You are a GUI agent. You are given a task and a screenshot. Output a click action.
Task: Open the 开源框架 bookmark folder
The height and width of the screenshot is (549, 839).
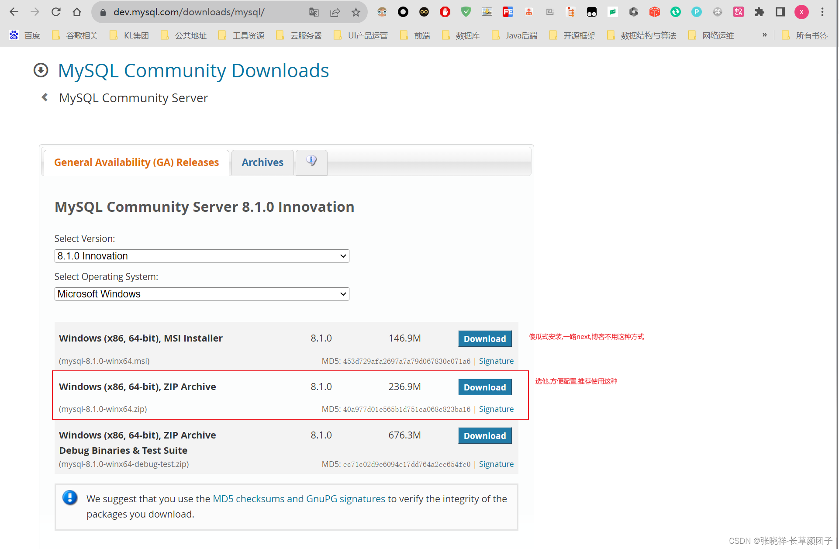(x=572, y=35)
